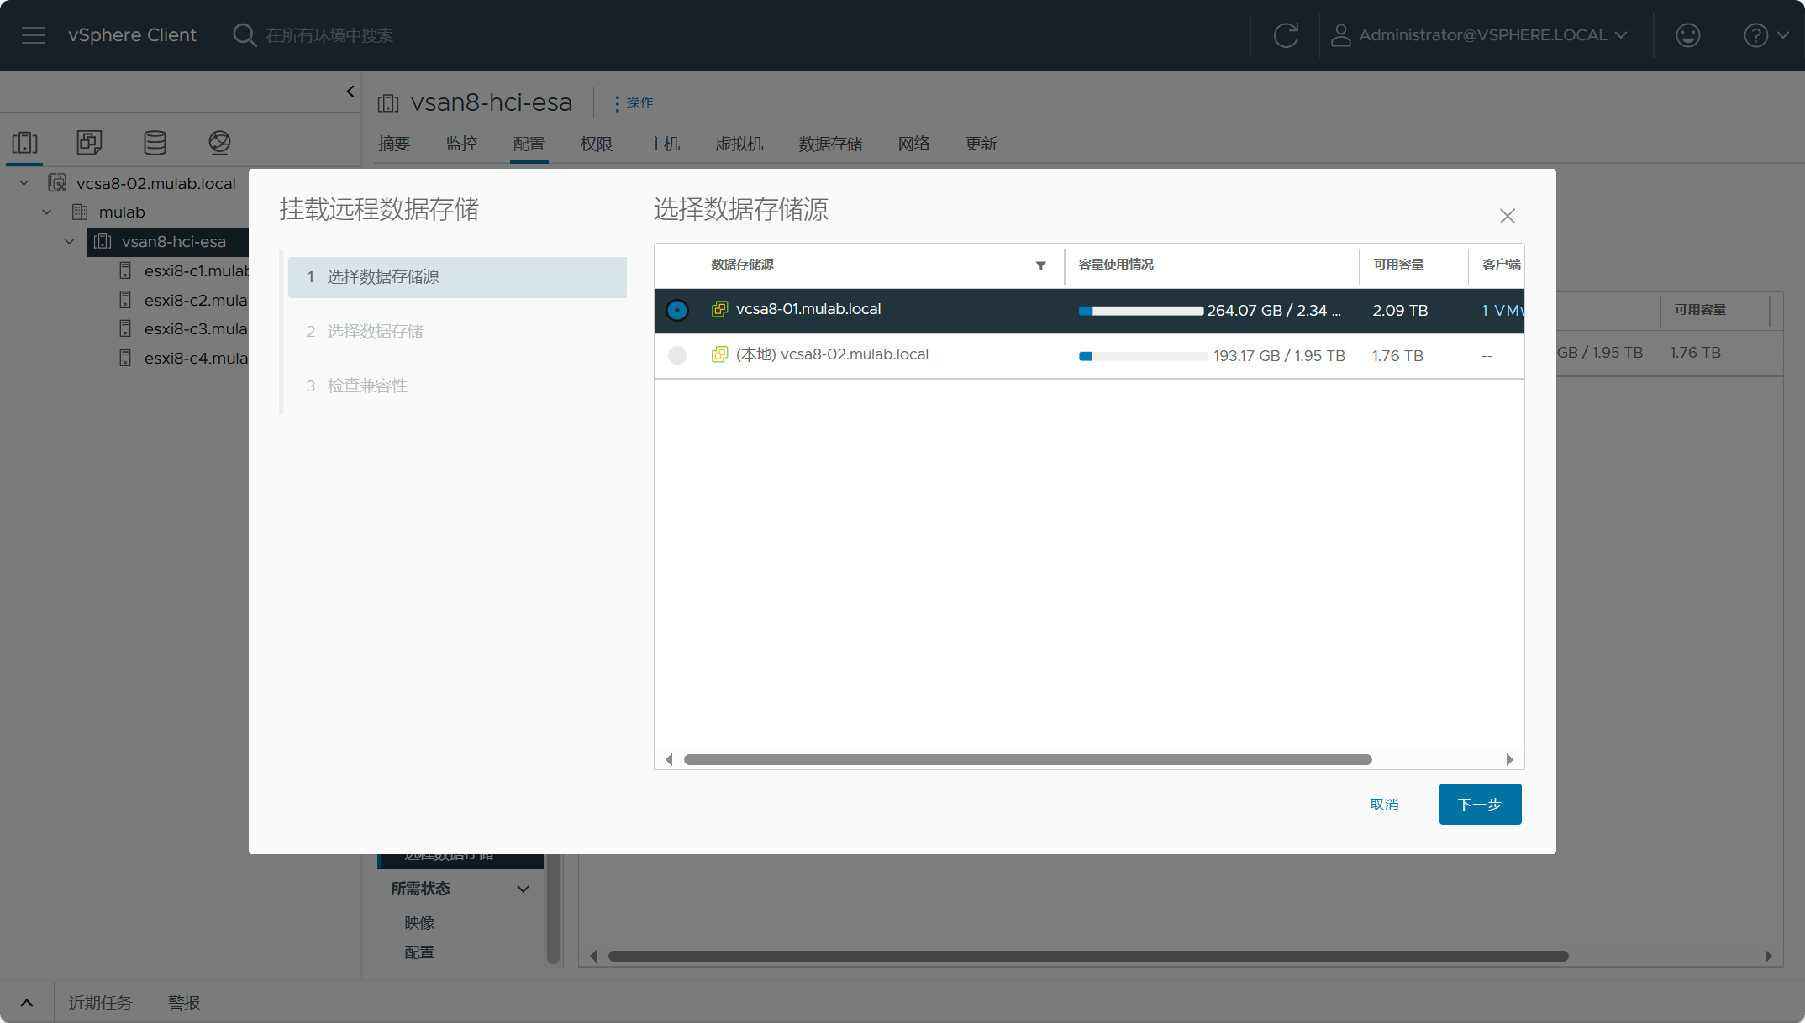Open the 更新 tab

point(981,144)
